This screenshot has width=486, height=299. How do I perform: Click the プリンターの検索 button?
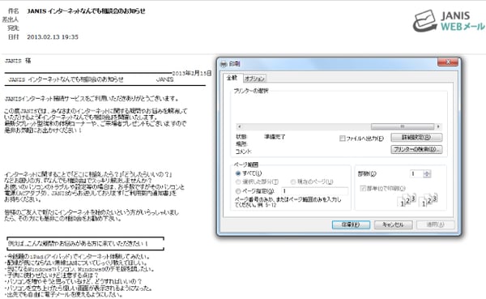pos(416,149)
